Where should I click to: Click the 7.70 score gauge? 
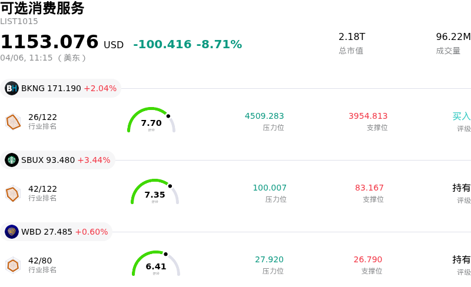coord(151,121)
